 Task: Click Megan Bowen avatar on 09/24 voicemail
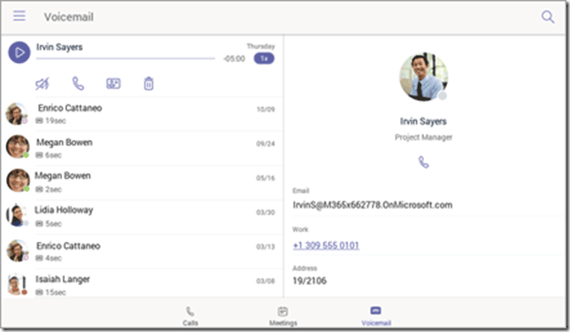tap(18, 147)
